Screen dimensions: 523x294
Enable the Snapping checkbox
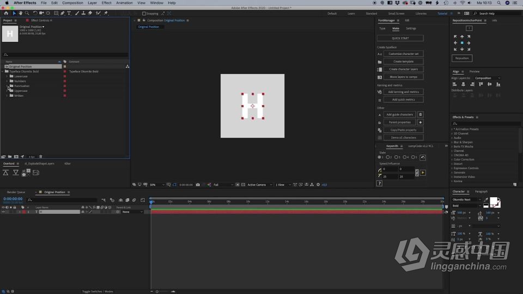point(144,14)
